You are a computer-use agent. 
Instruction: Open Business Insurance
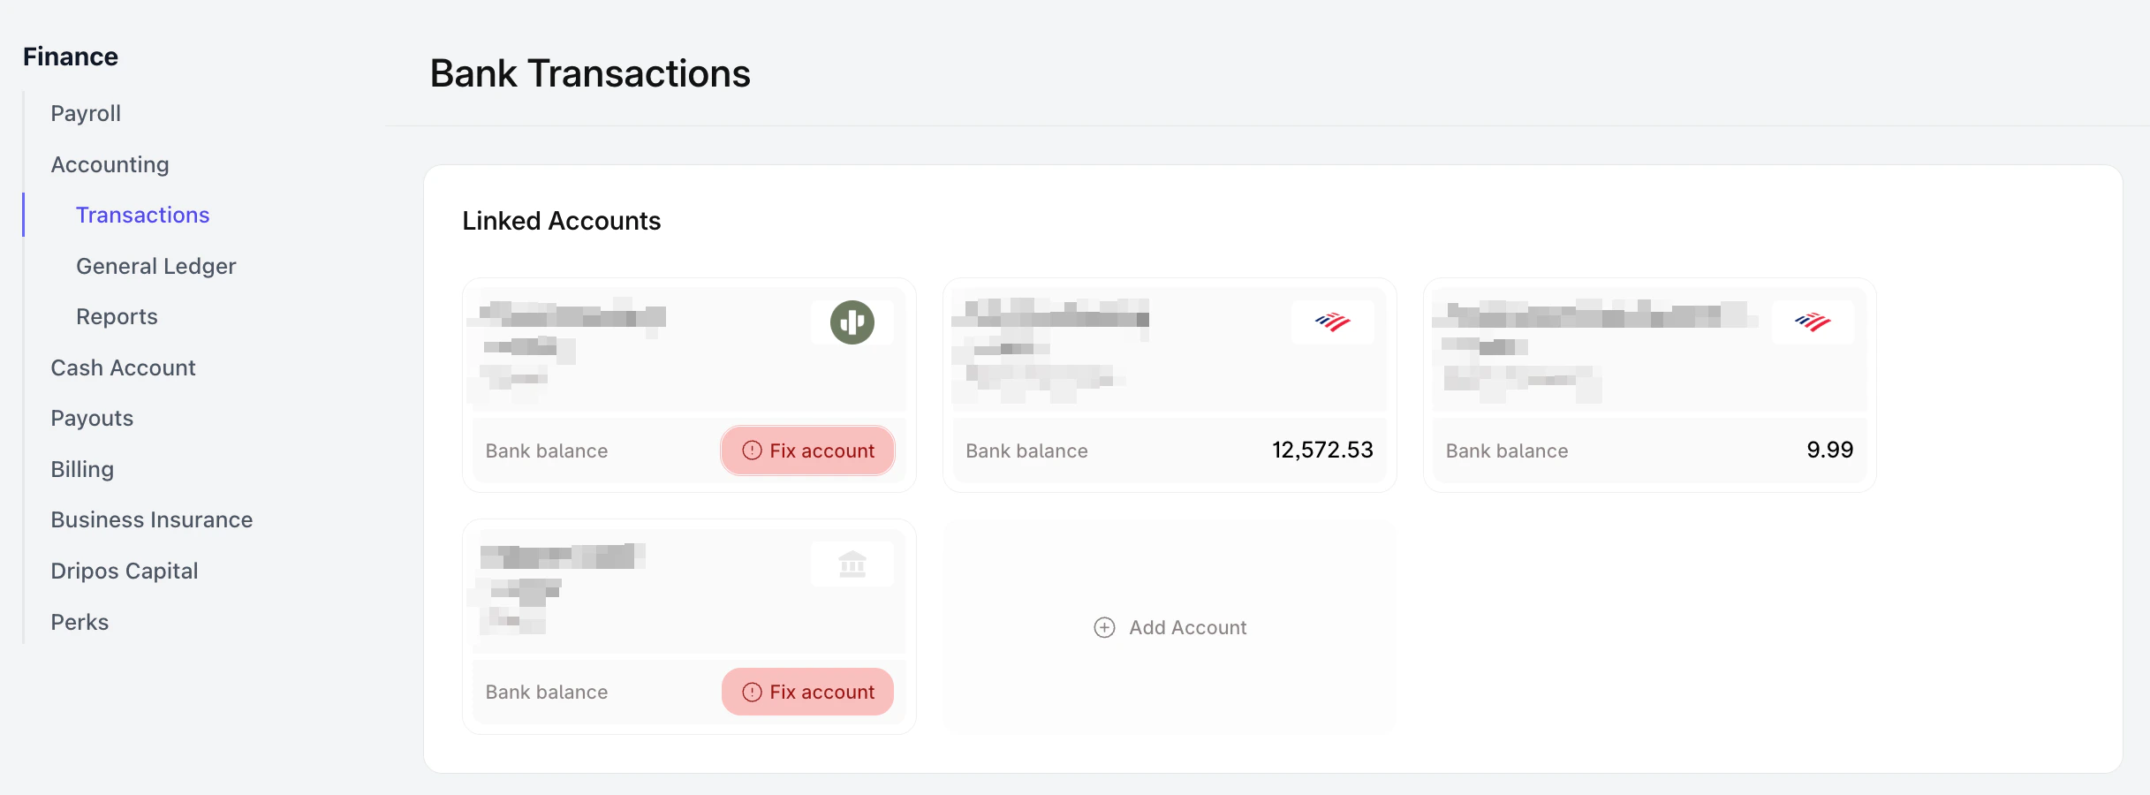point(152,519)
